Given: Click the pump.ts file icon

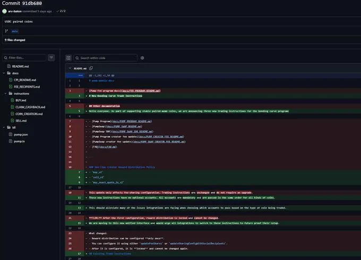Looking at the screenshot, I should [x=11, y=141].
